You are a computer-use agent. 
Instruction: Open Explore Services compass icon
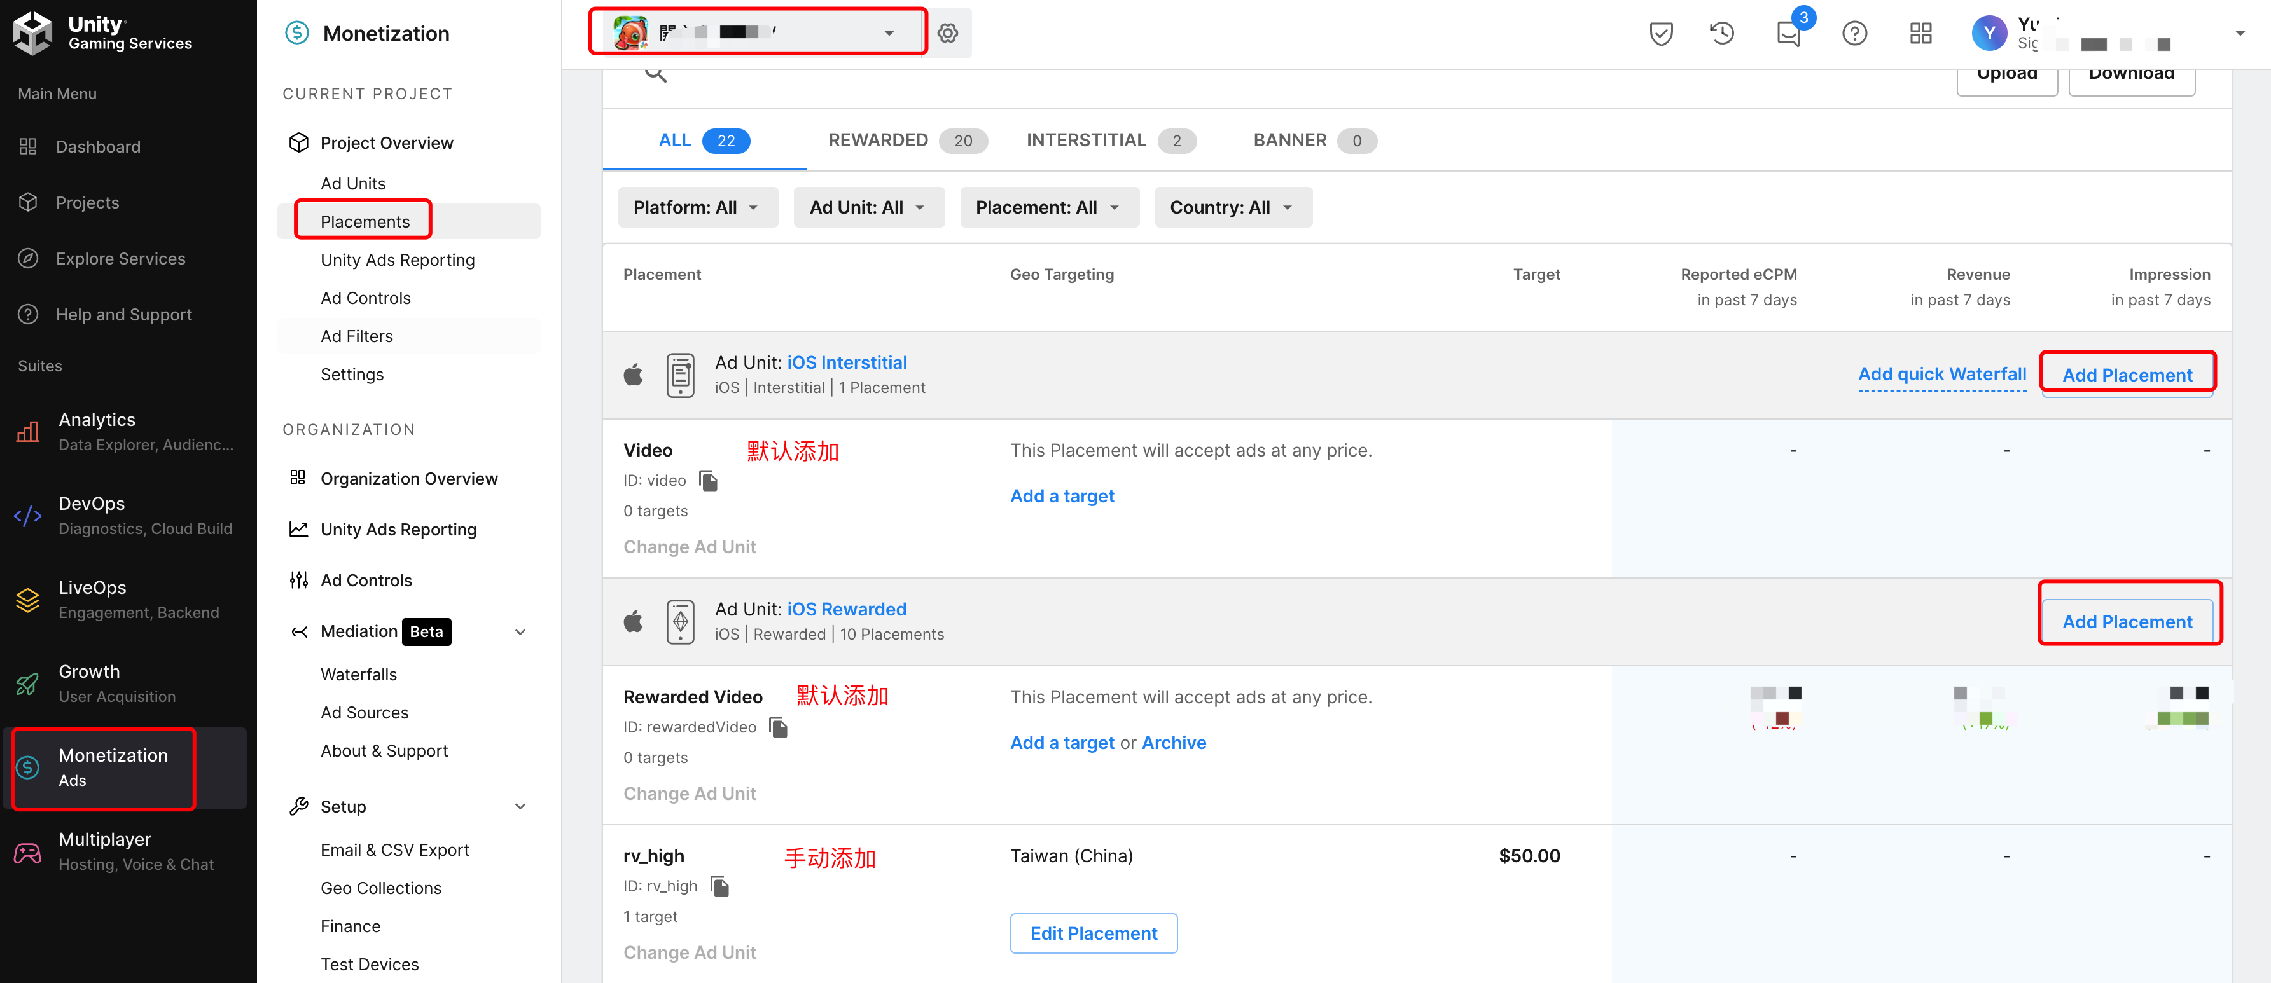(x=28, y=258)
